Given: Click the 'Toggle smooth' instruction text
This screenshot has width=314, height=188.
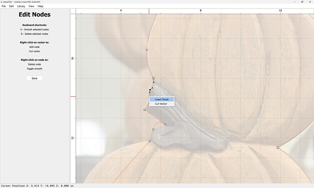Looking at the screenshot, I should coord(35,69).
